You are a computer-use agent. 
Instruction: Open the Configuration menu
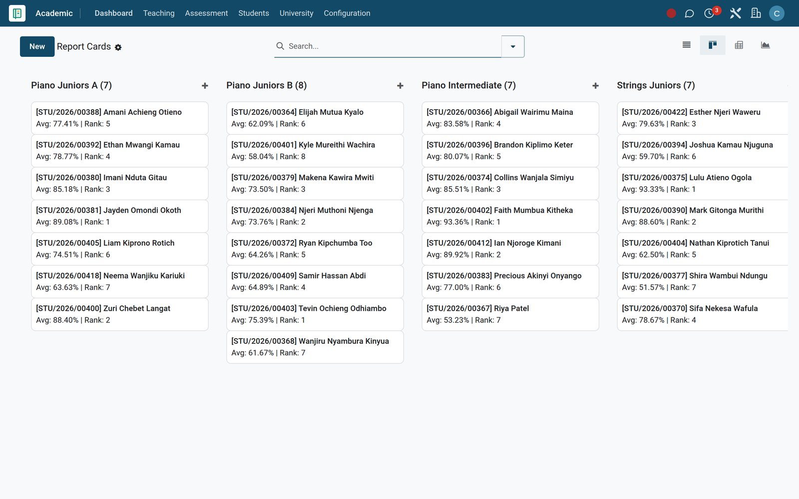tap(347, 13)
